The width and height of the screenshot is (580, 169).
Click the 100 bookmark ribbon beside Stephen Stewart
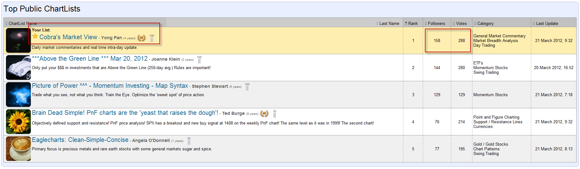247,87
